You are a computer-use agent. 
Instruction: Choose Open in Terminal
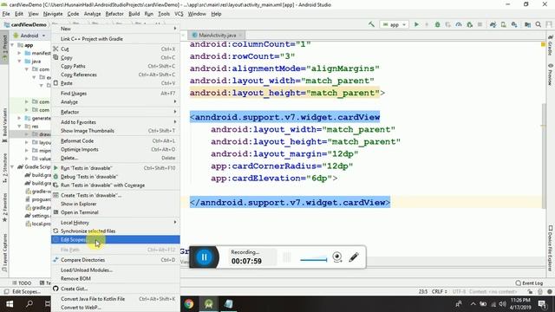pyautogui.click(x=115, y=212)
